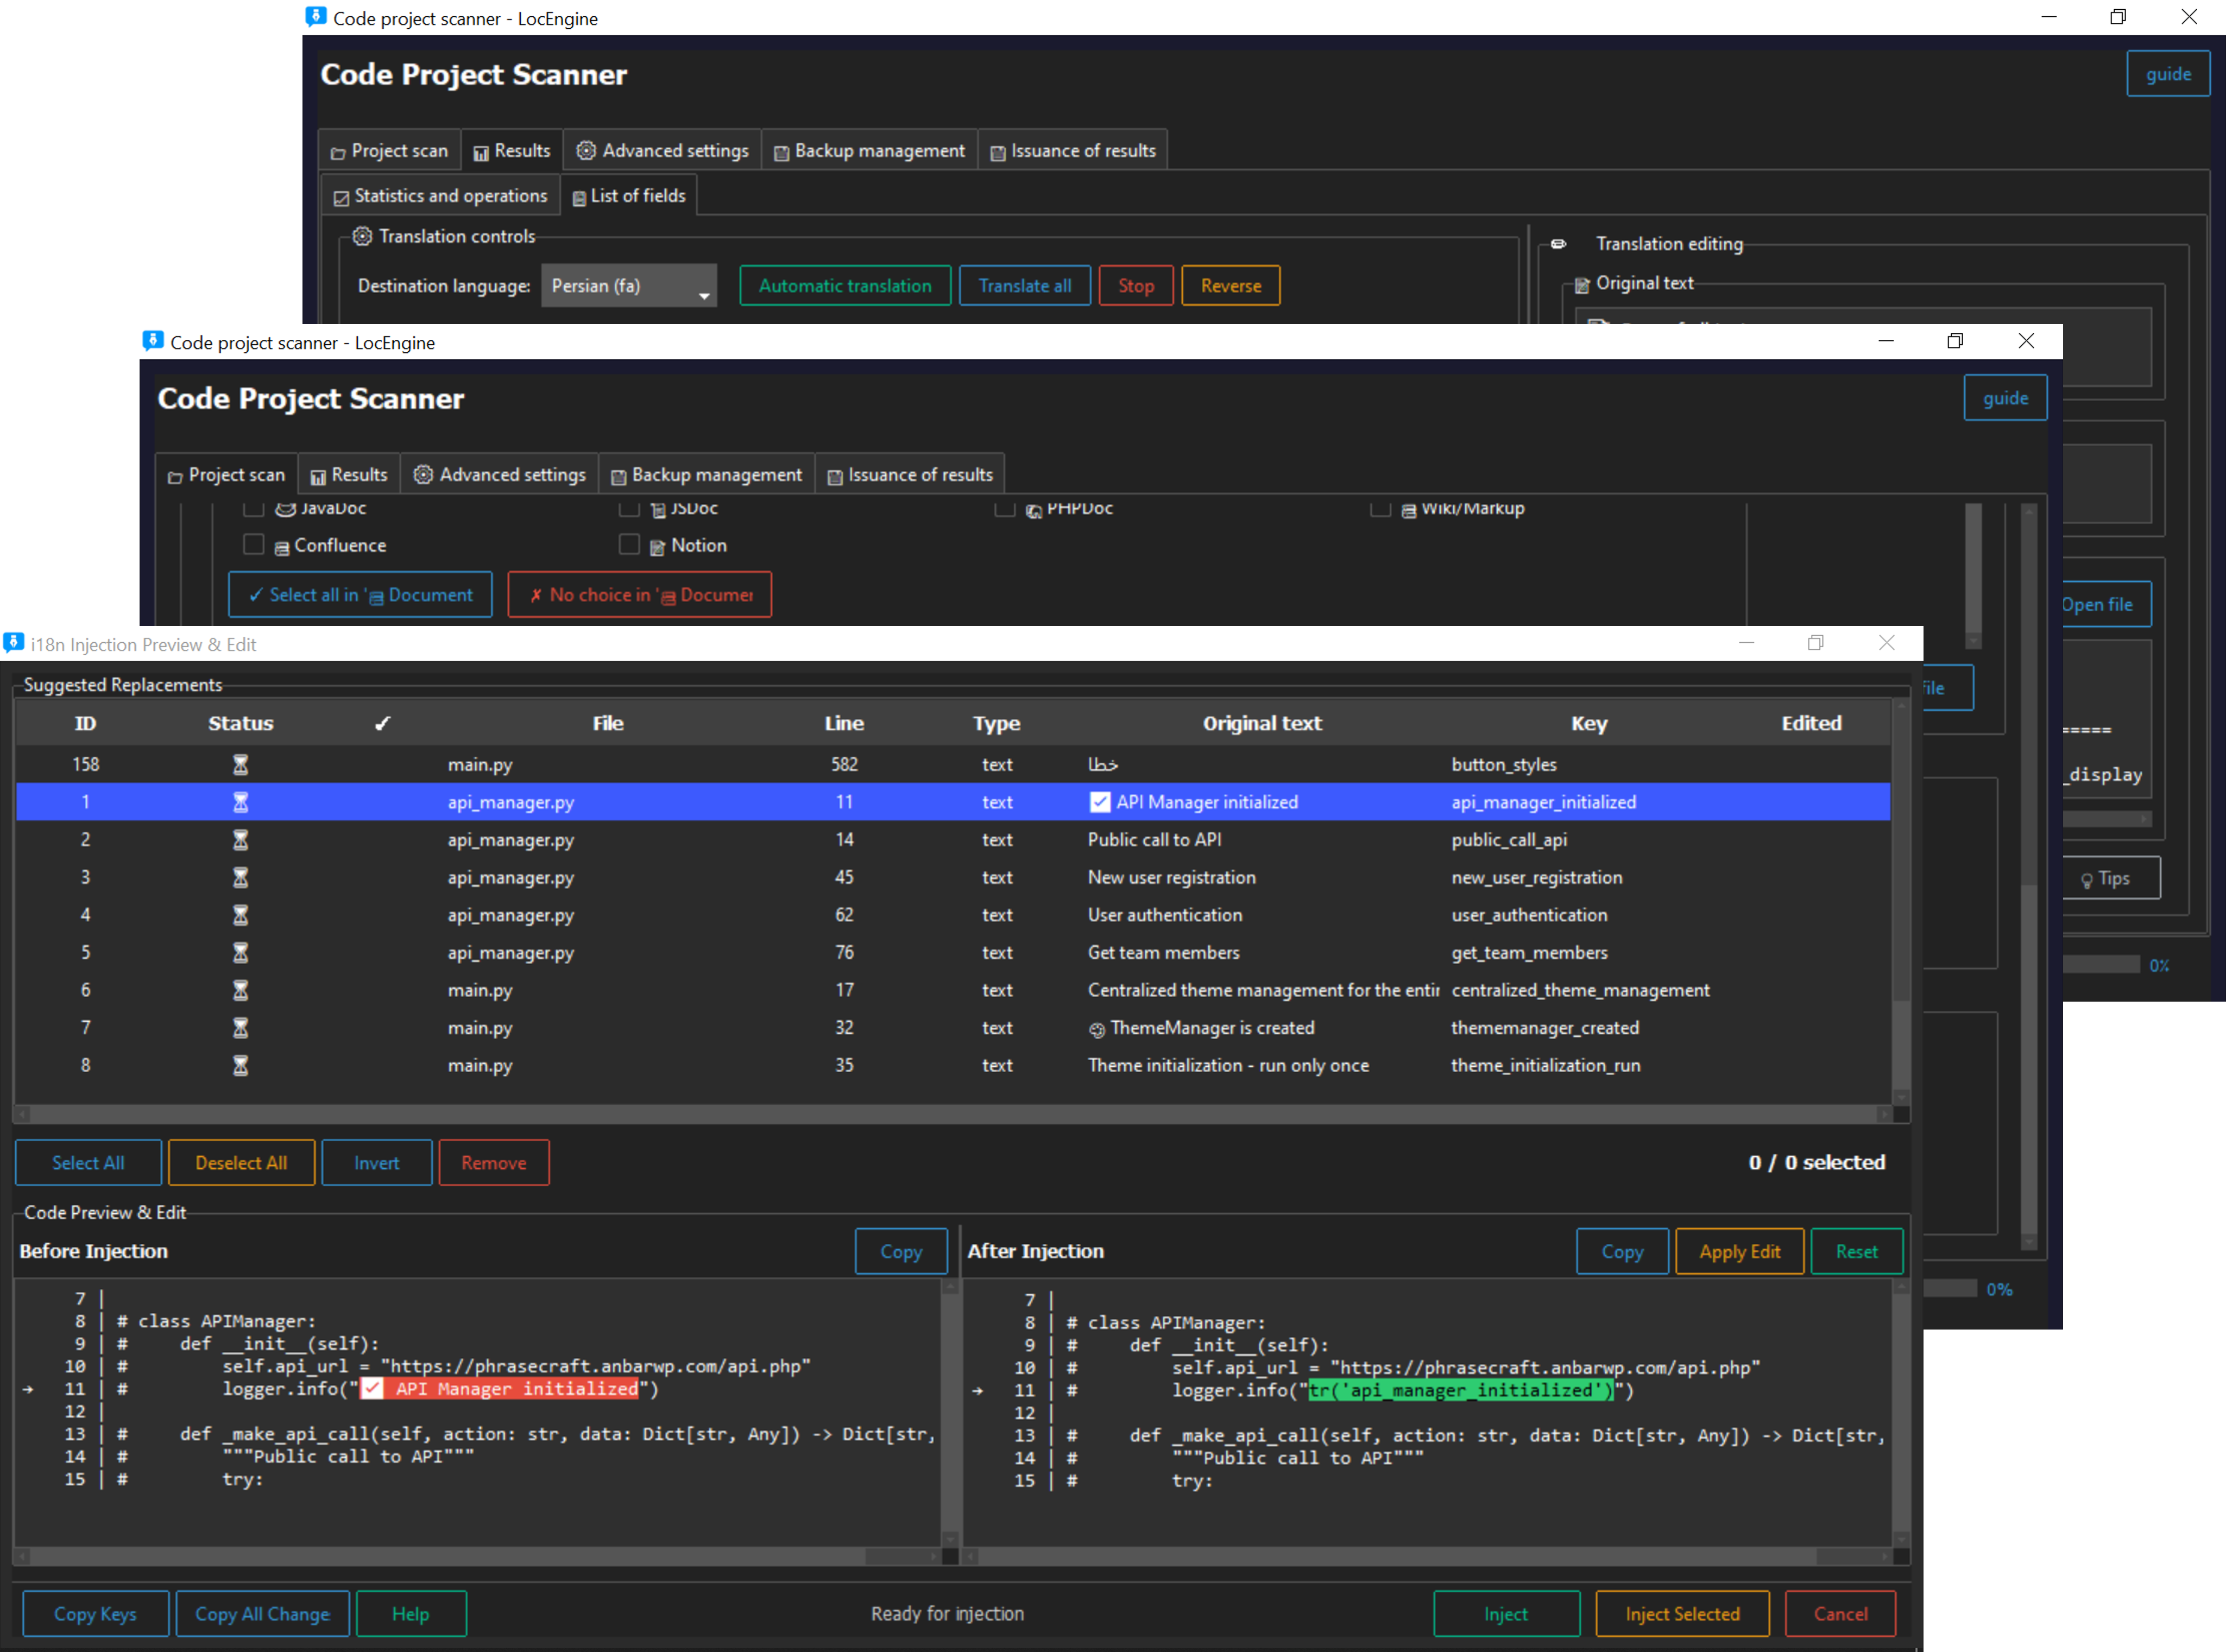This screenshot has width=2226, height=1652.
Task: Click the hourglass status icon in row 158
Action: click(x=240, y=764)
